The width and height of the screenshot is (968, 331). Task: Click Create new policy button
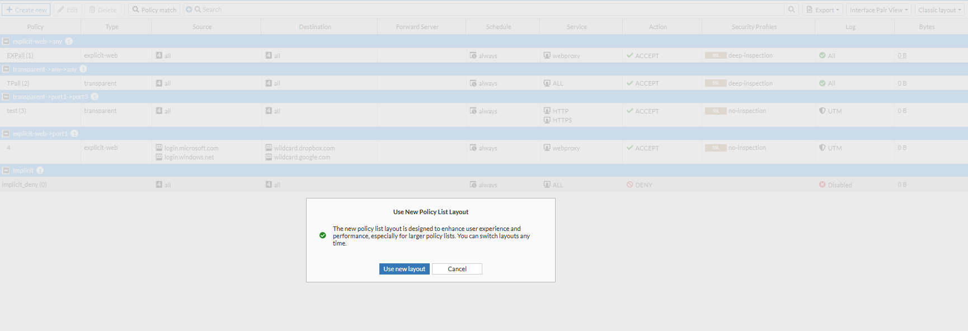coord(26,10)
